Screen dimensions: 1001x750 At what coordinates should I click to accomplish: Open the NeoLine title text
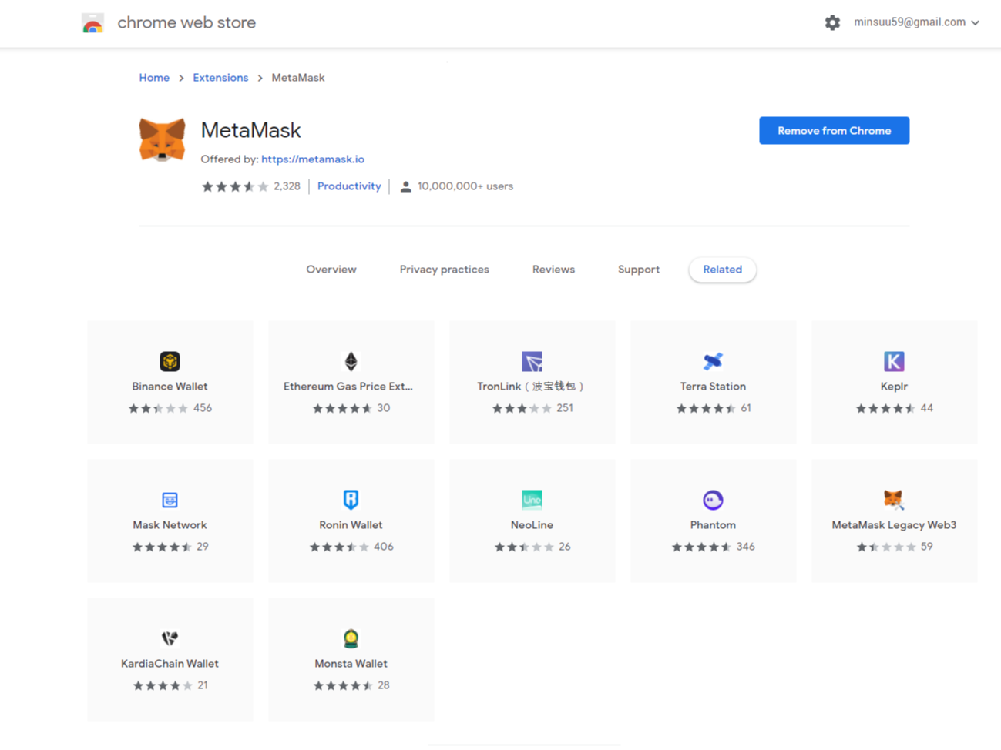532,525
